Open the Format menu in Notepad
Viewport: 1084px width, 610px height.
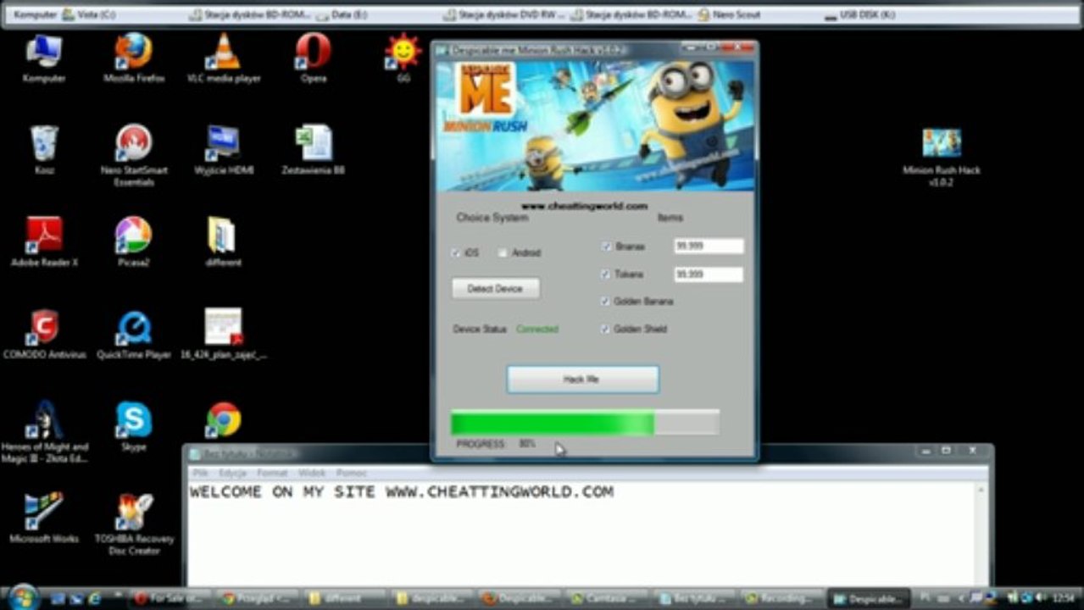(x=272, y=473)
